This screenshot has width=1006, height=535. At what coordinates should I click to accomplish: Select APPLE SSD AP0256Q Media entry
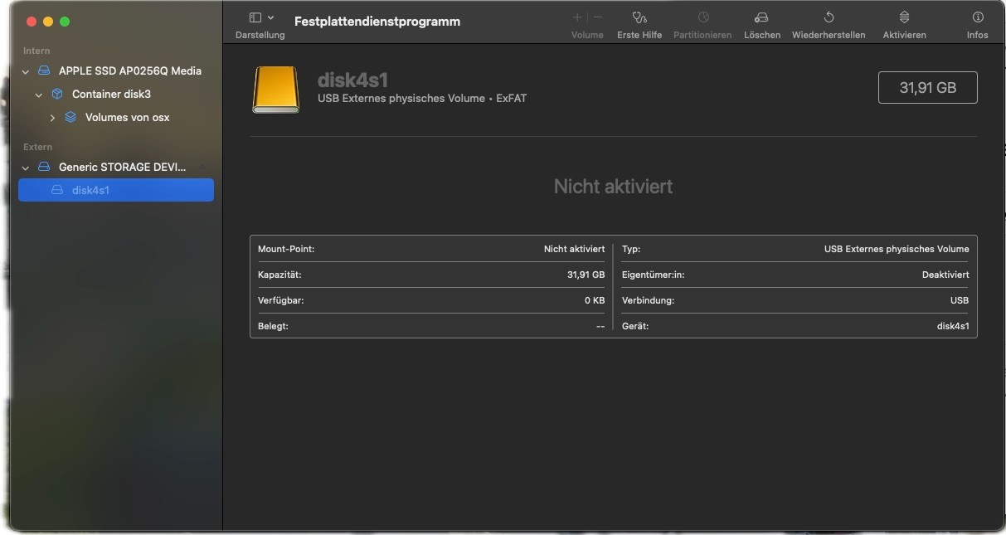click(129, 71)
